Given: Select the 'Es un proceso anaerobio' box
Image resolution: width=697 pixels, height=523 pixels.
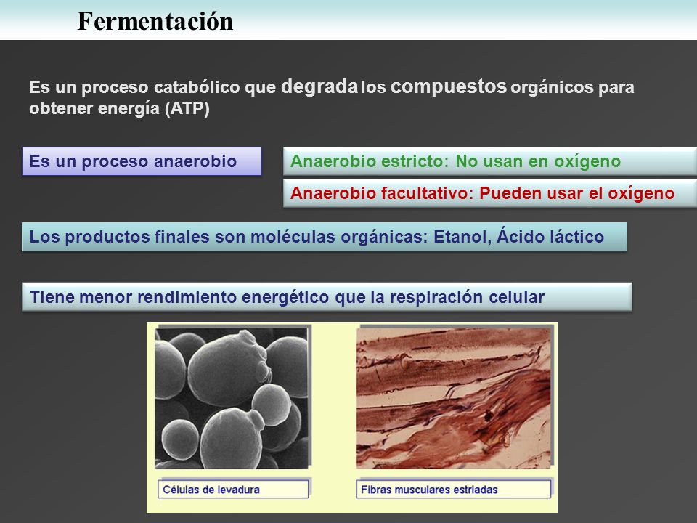Looking at the screenshot, I should pos(142,161).
